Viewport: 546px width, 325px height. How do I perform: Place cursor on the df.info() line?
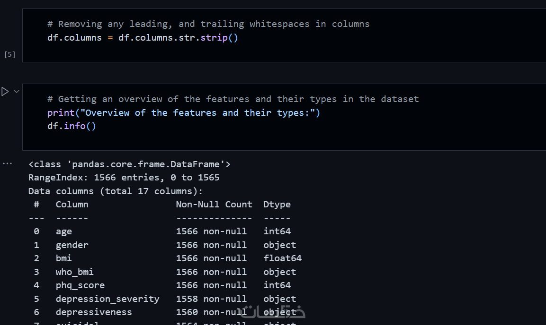pyautogui.click(x=72, y=126)
